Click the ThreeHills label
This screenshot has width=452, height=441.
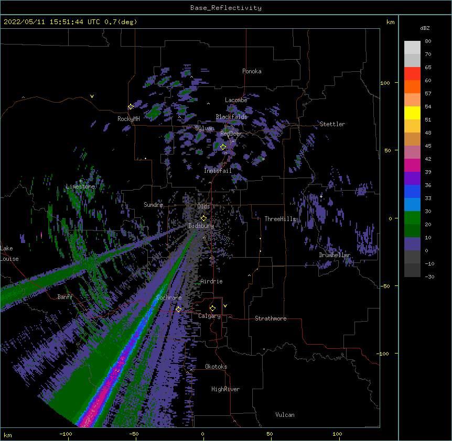click(x=280, y=219)
